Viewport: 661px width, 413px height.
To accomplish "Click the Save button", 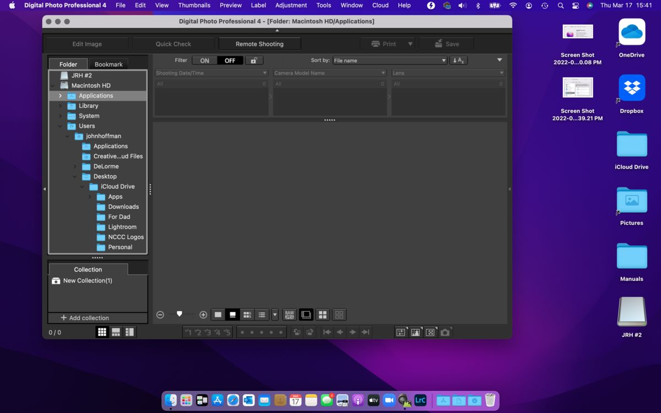I will coord(446,44).
